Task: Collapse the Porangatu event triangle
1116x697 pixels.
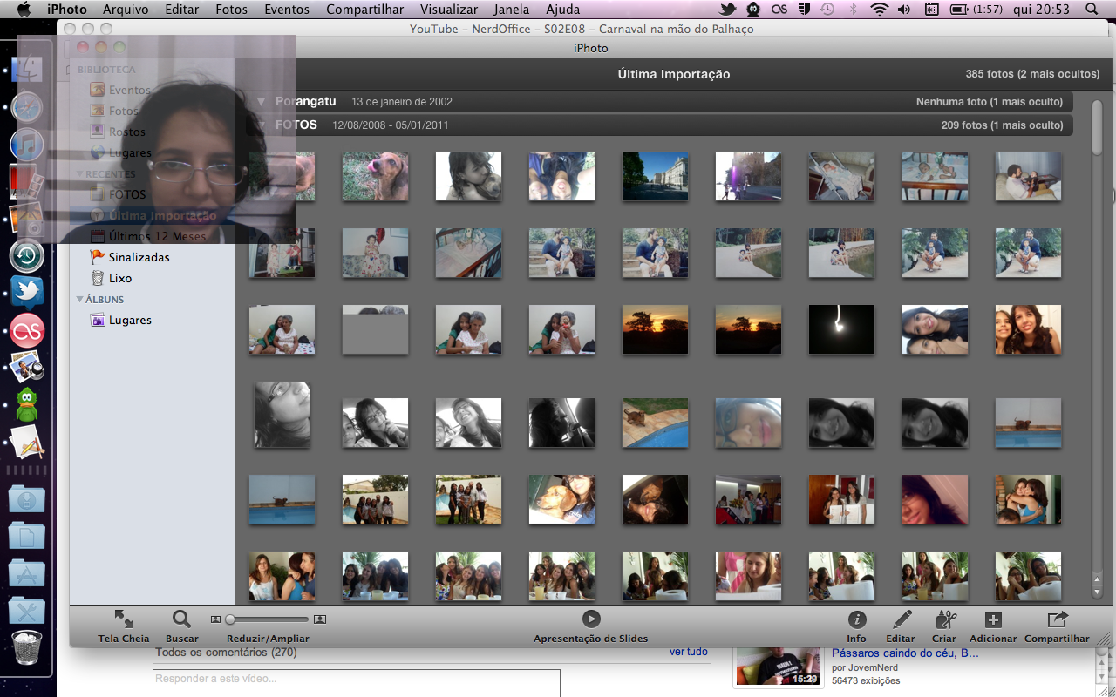Action: pos(261,102)
